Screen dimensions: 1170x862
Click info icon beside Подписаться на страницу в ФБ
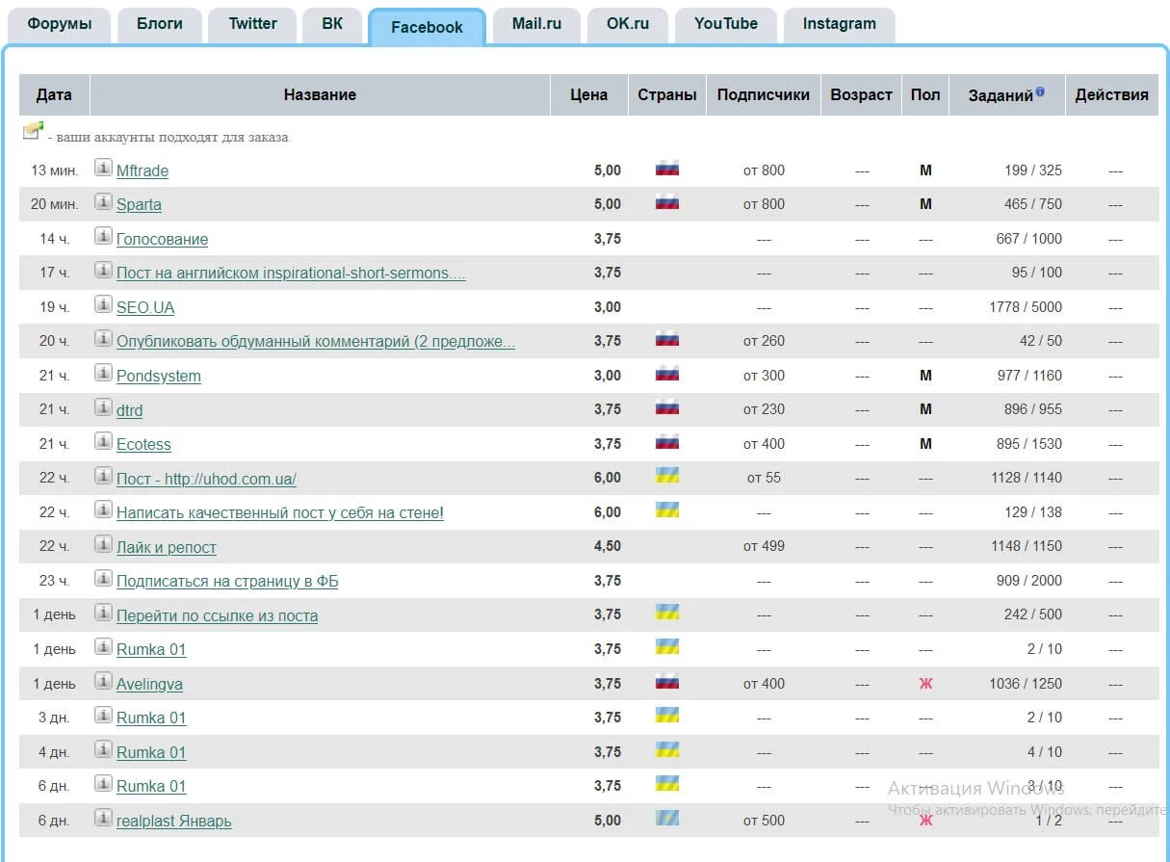click(x=103, y=579)
